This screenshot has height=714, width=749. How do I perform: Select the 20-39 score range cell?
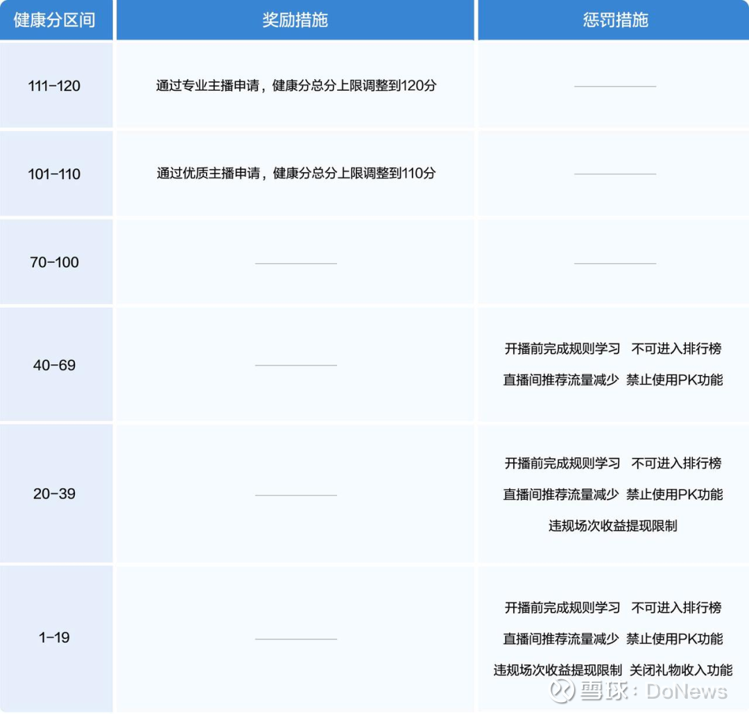pos(55,494)
